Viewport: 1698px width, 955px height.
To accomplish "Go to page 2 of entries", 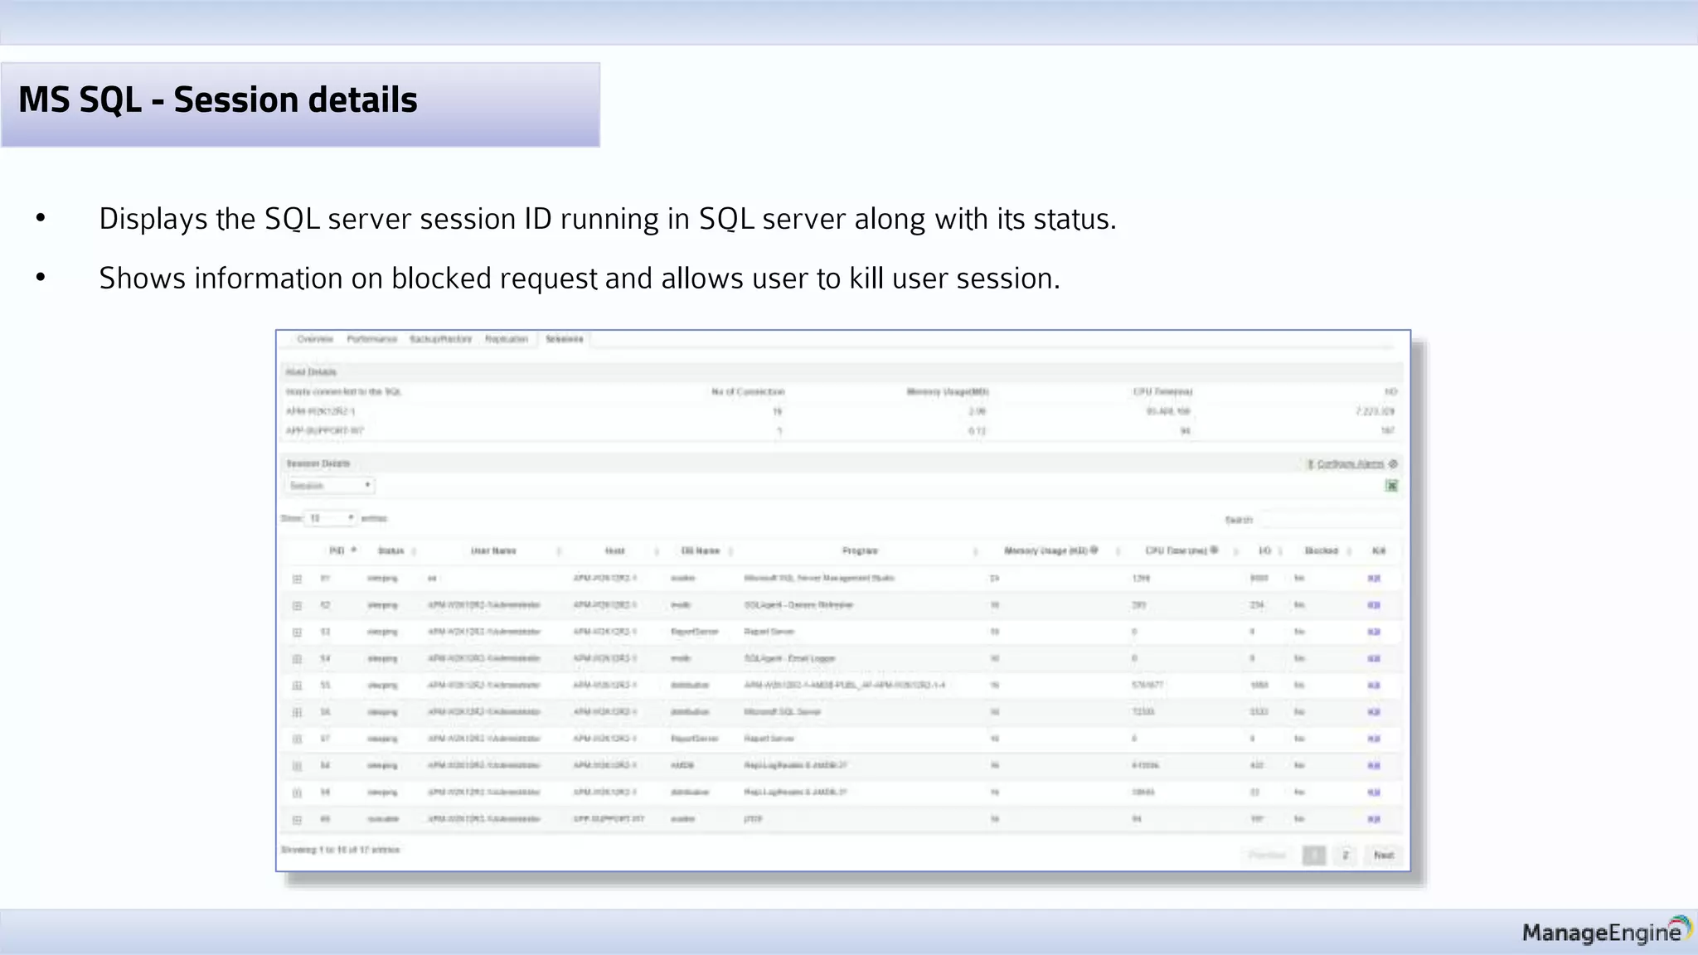I will point(1346,855).
